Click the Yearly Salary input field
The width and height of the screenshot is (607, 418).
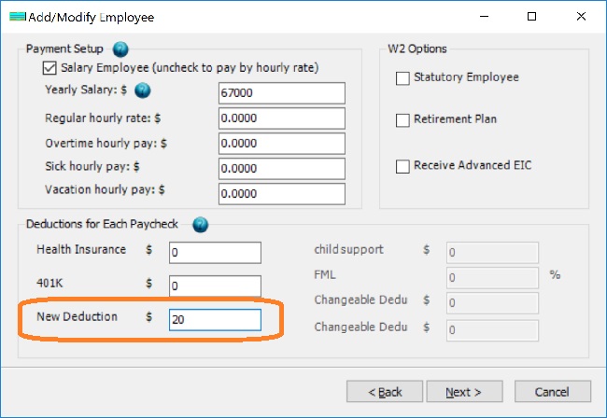[281, 93]
